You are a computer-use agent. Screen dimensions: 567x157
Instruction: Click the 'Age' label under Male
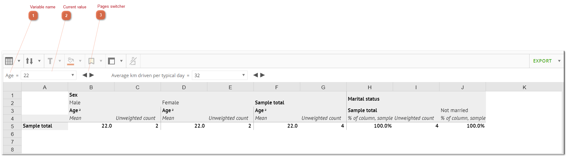[x=74, y=111]
